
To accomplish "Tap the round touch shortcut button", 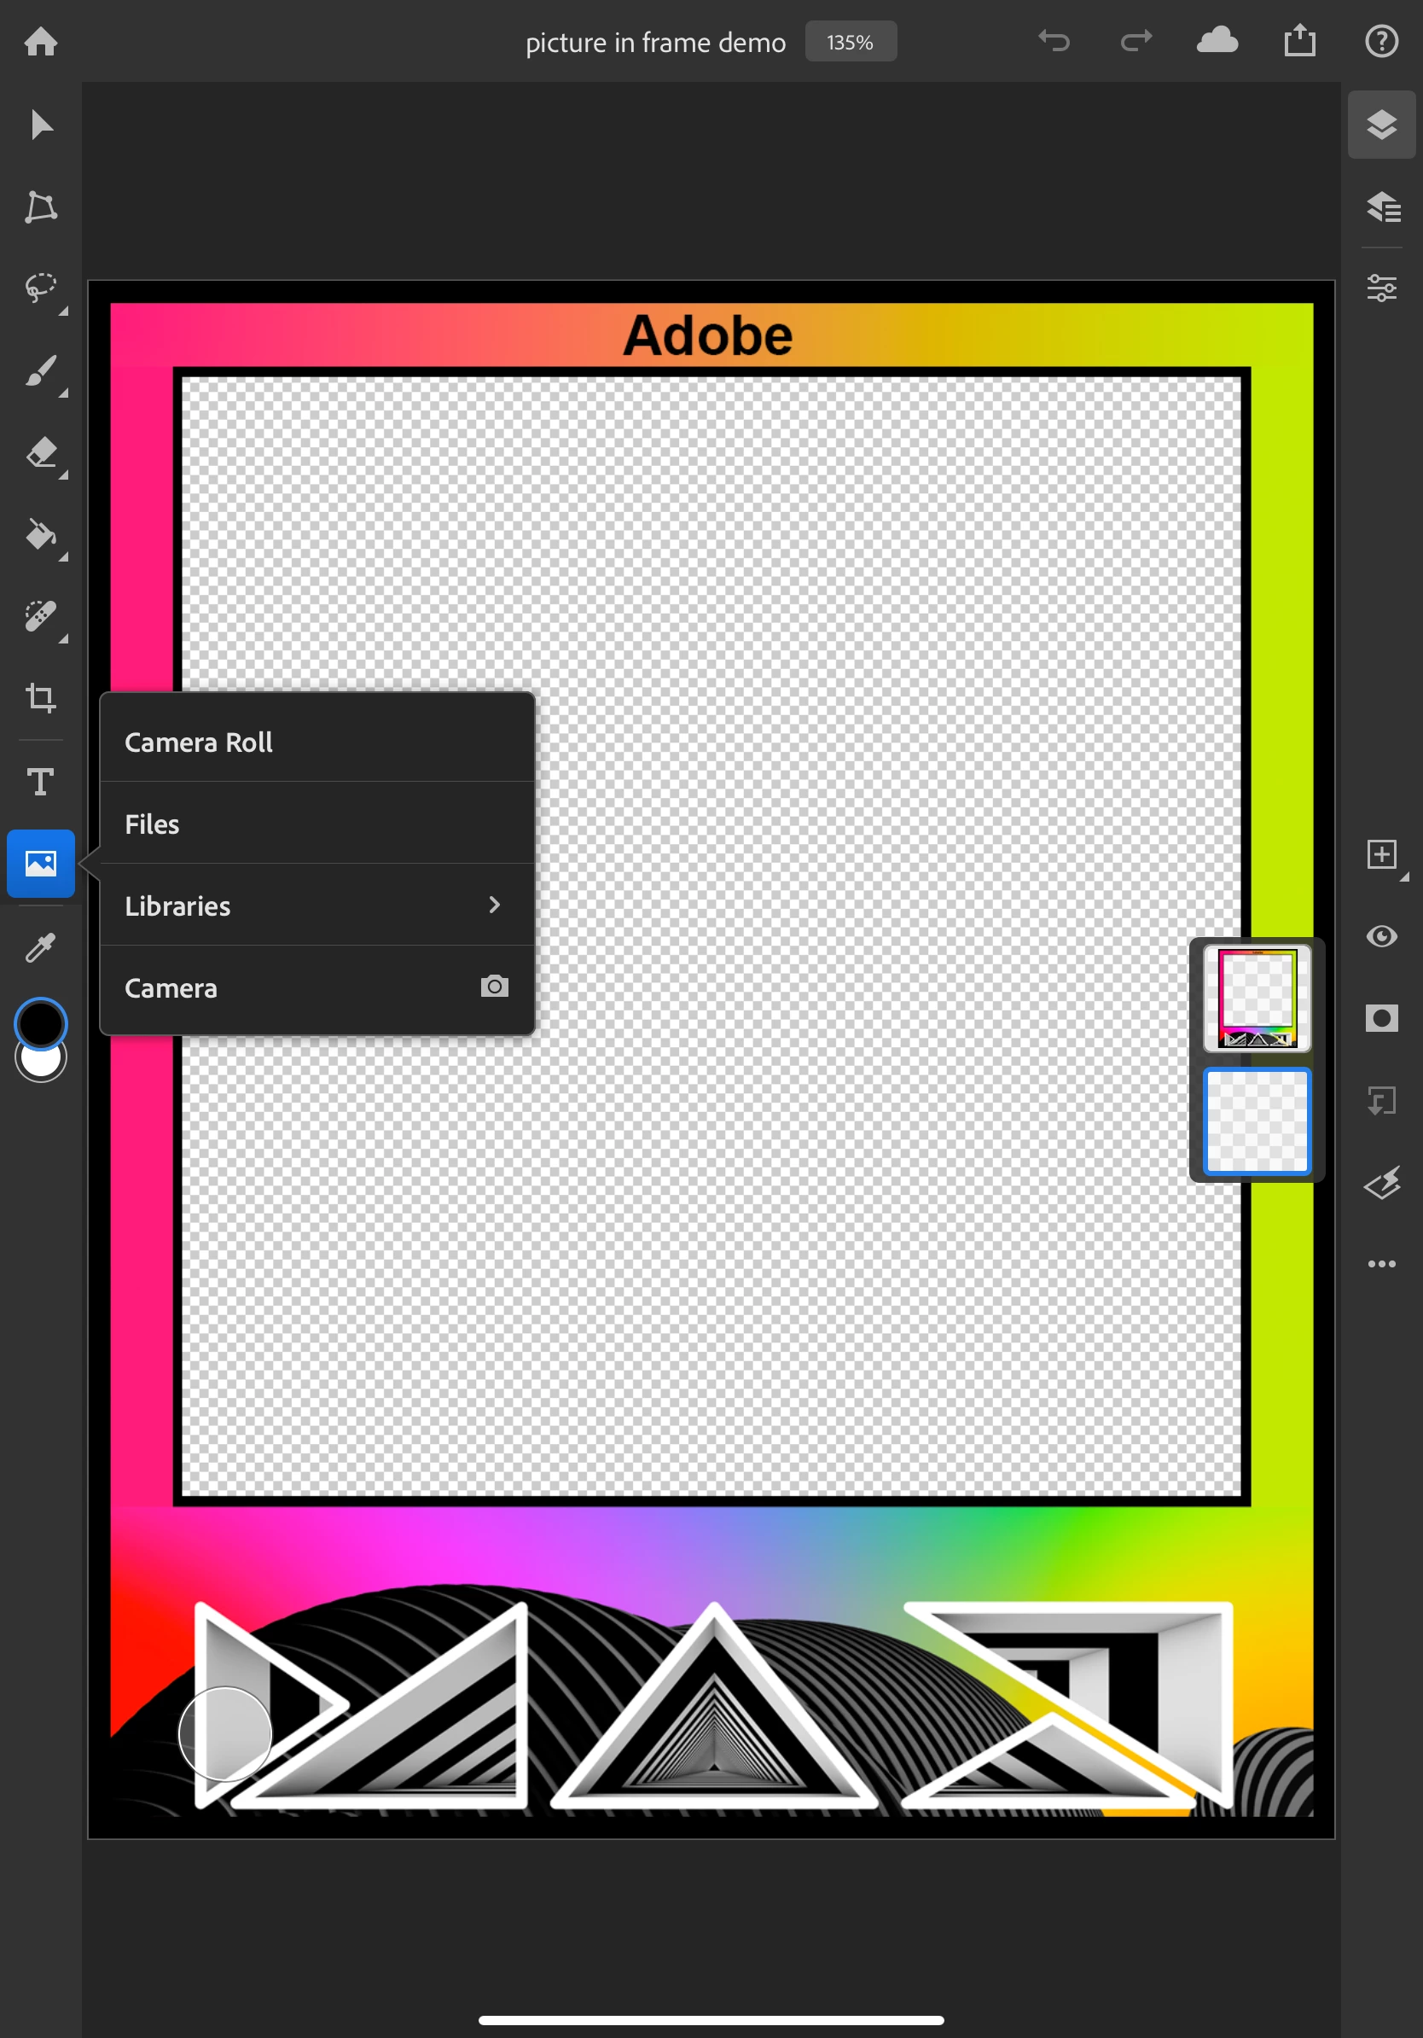I will [x=225, y=1733].
